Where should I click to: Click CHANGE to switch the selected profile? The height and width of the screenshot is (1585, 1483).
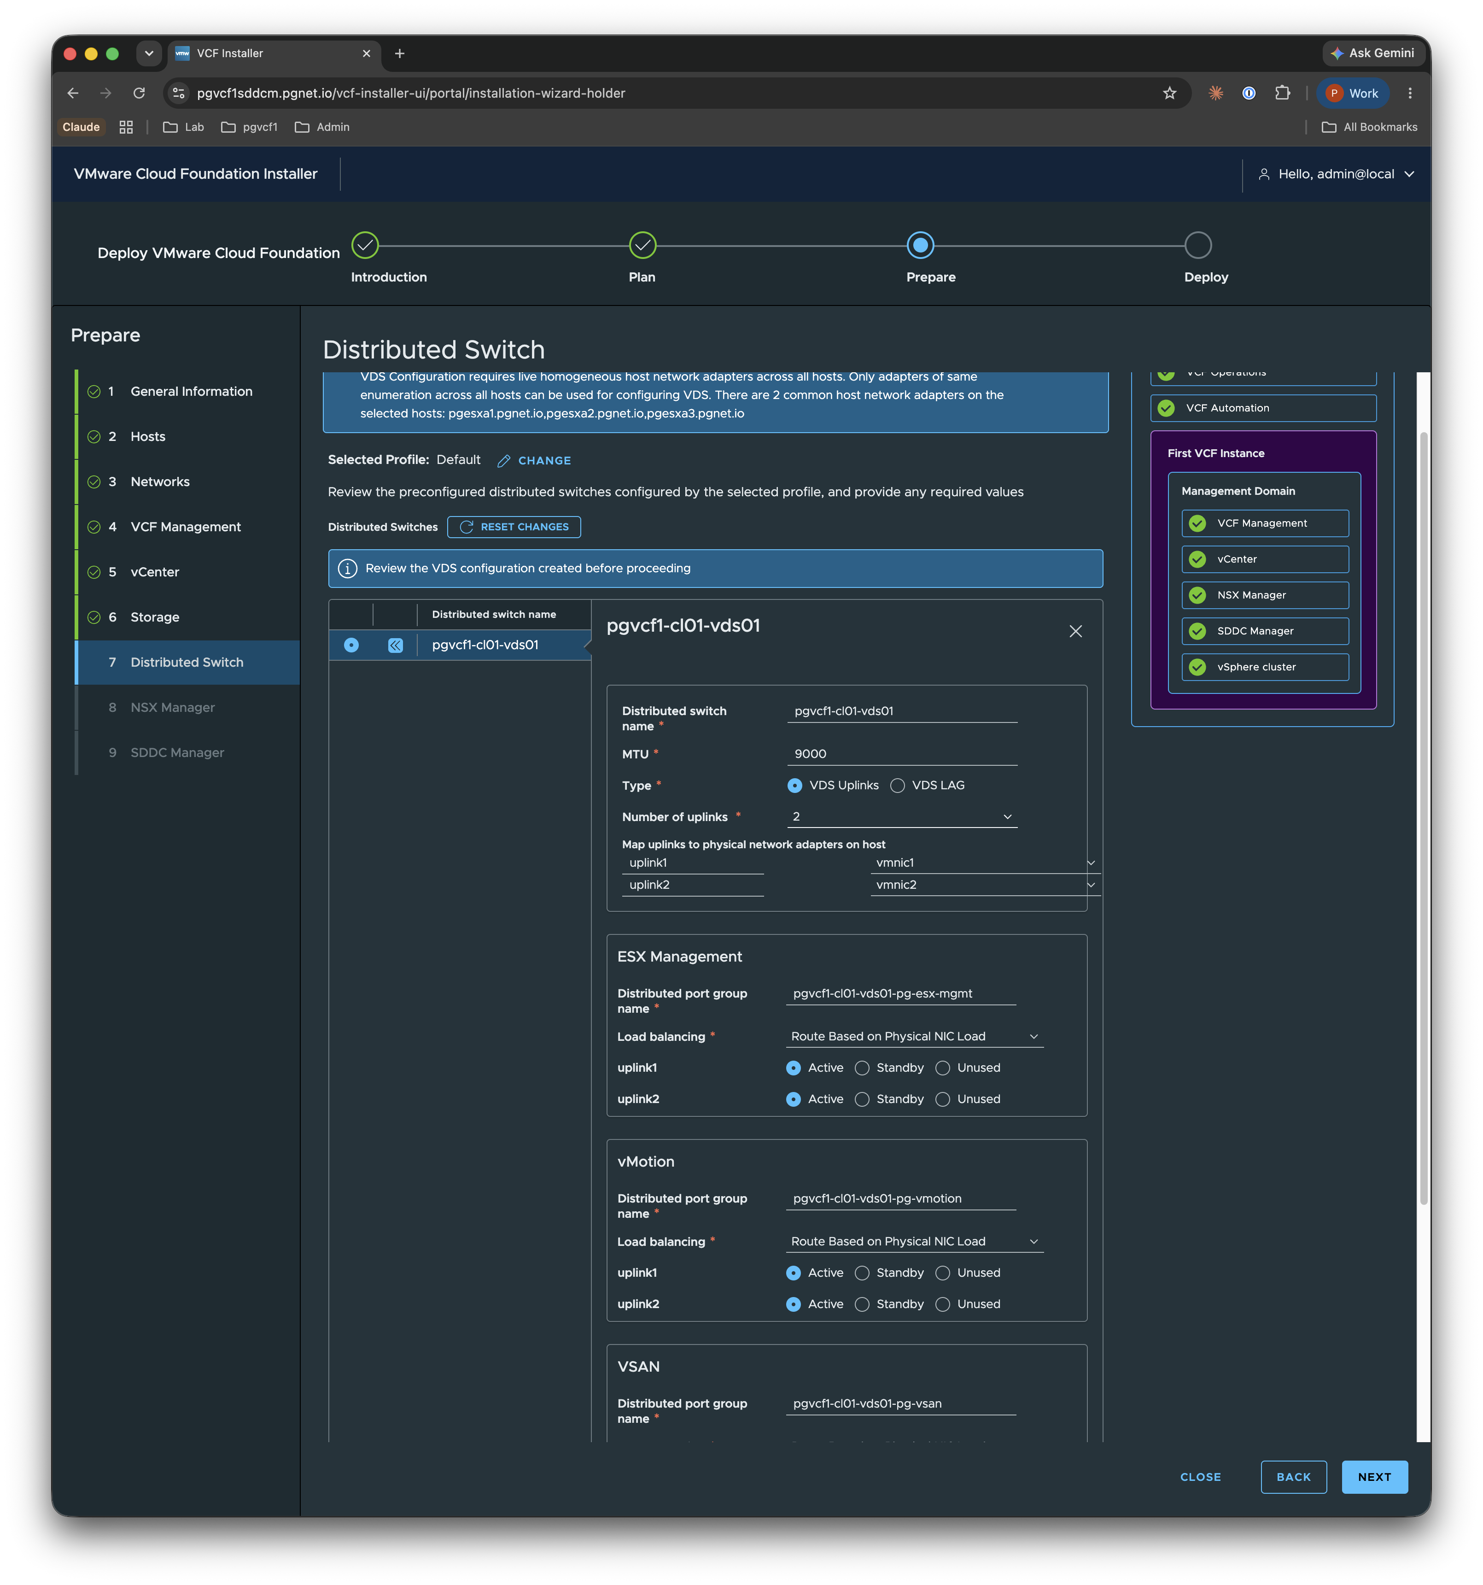544,461
